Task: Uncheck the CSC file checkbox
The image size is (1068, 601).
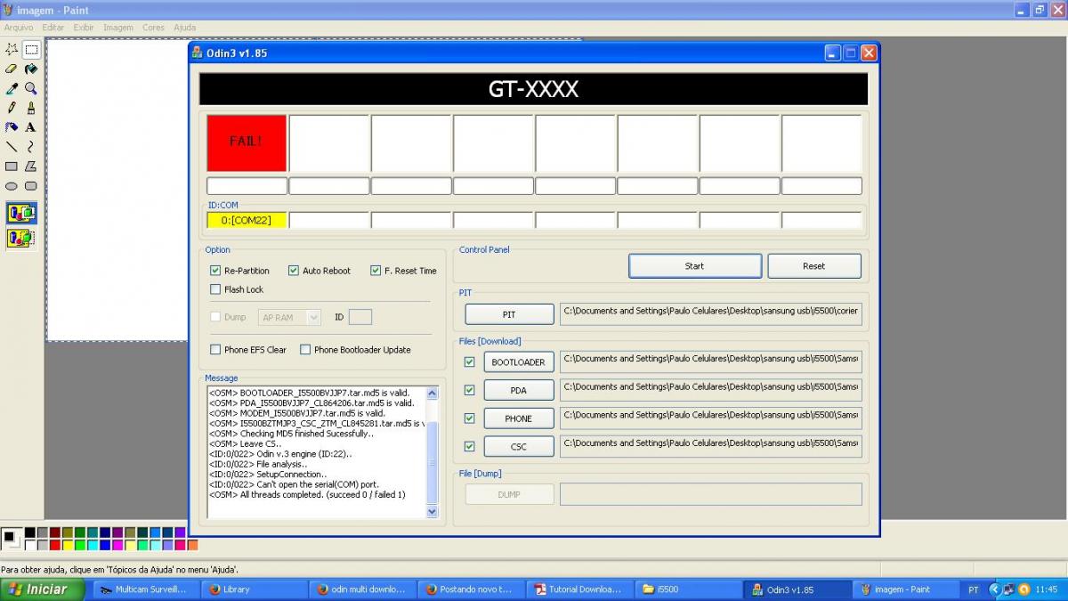Action: 469,446
